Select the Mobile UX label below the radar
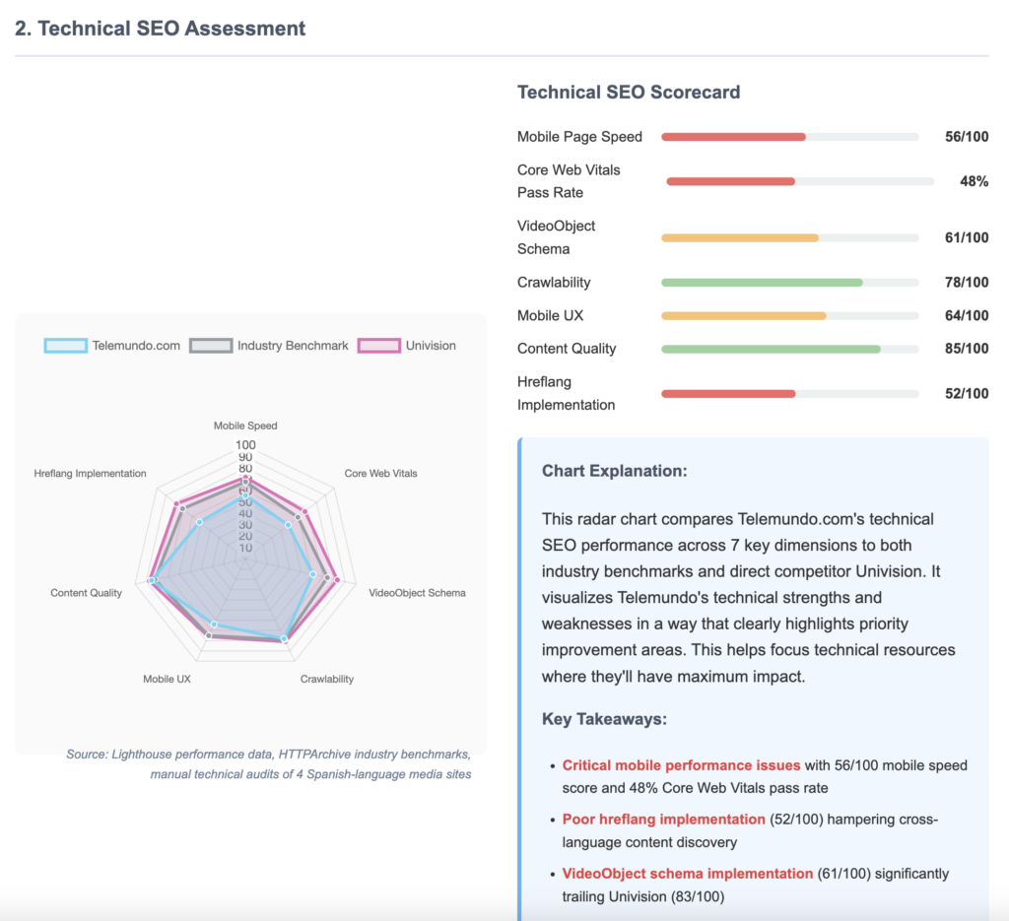This screenshot has width=1009, height=921. point(167,679)
